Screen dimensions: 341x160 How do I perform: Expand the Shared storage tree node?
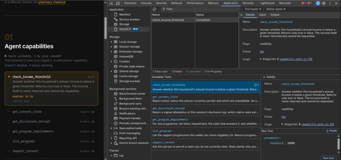click(111, 71)
